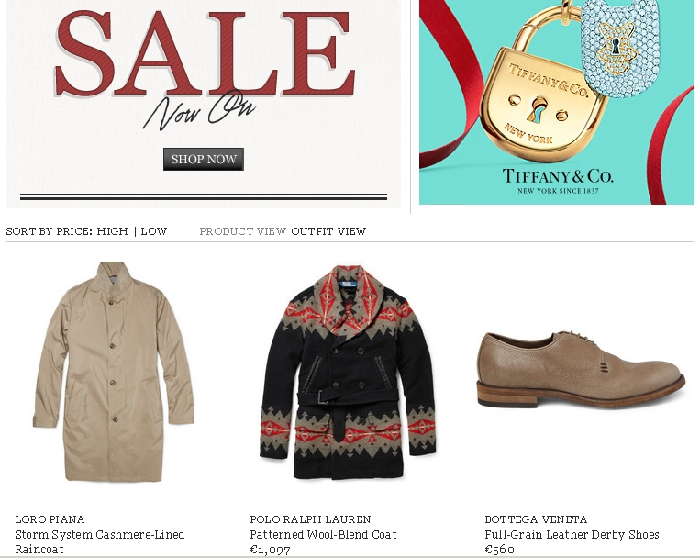The height and width of the screenshot is (558, 700).
Task: Open the BOTTEGA VENETA brand link
Action: pyautogui.click(x=536, y=519)
